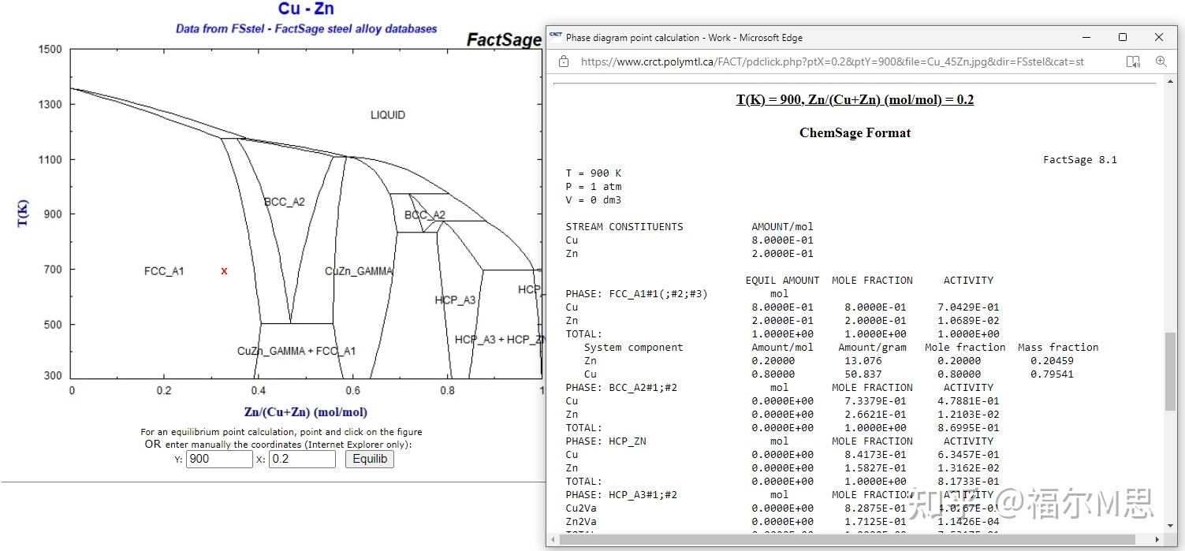The width and height of the screenshot is (1185, 551).
Task: Open the immersive reader icon in Edge
Action: (x=1133, y=61)
